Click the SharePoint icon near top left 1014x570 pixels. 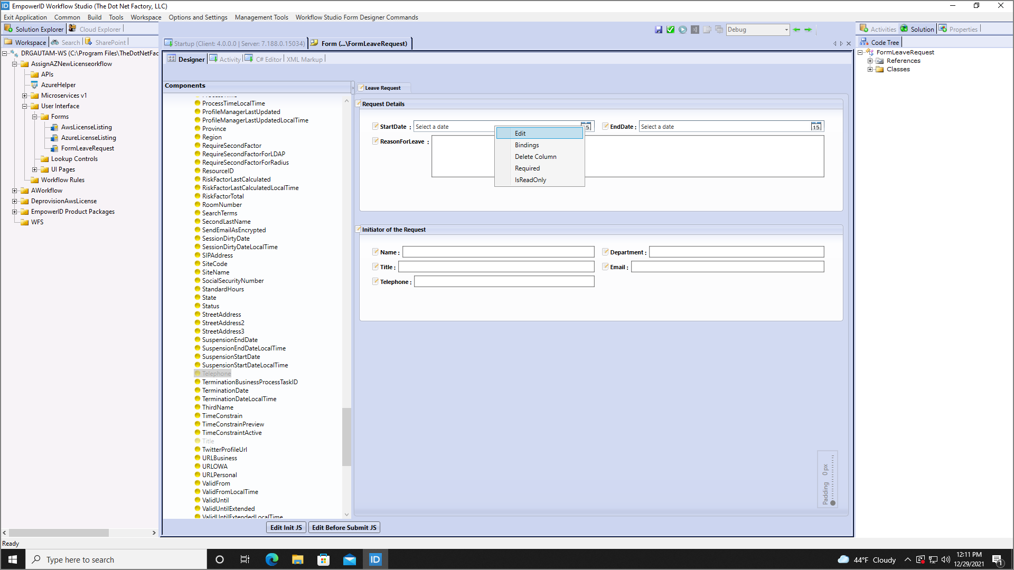[88, 42]
